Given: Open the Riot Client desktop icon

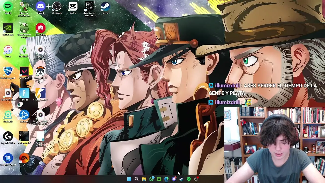Looking at the screenshot, I should [x=40, y=29].
